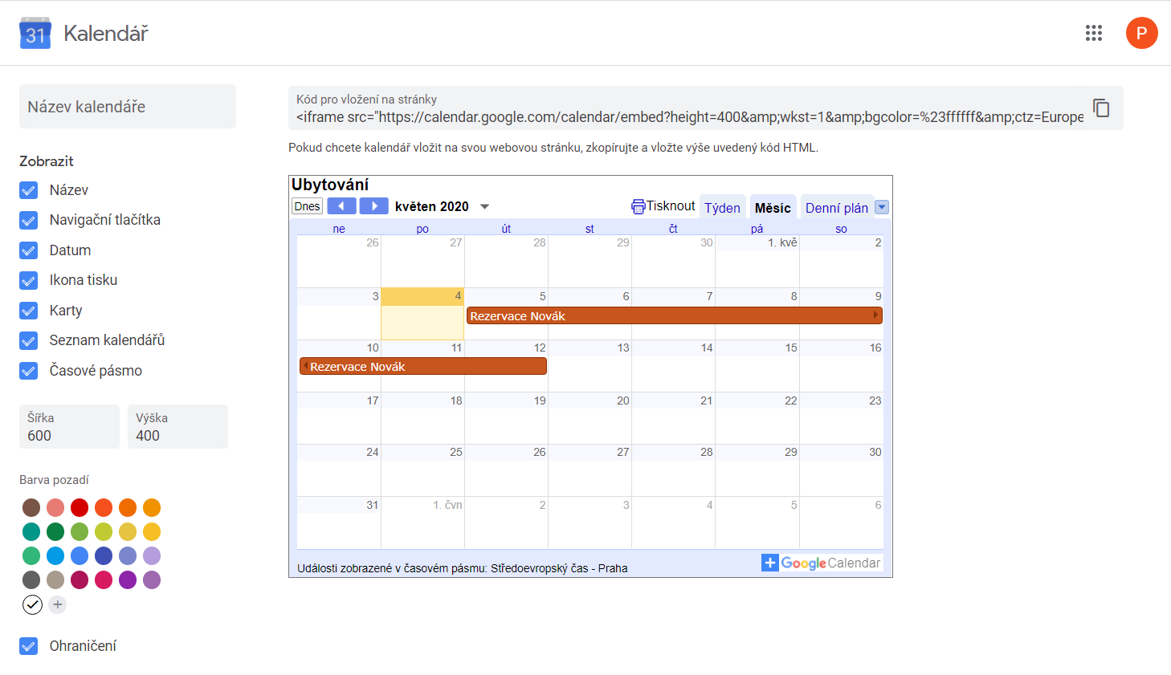Expand the calendar list dropdown arrow
Viewport: 1171px width, 675px height.
point(882,207)
